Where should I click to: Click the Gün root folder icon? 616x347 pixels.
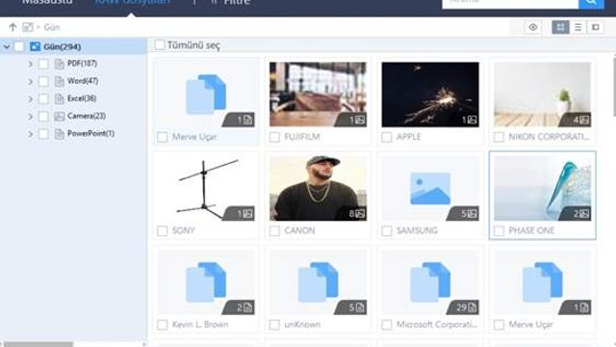point(35,46)
